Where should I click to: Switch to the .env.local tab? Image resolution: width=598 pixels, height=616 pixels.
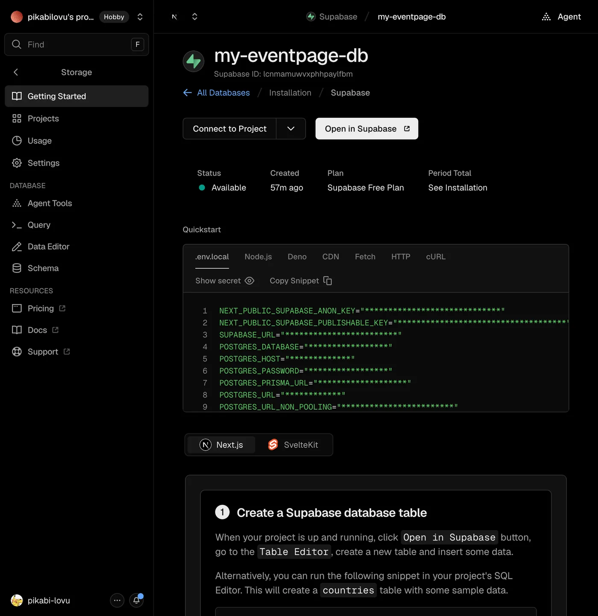pos(212,257)
